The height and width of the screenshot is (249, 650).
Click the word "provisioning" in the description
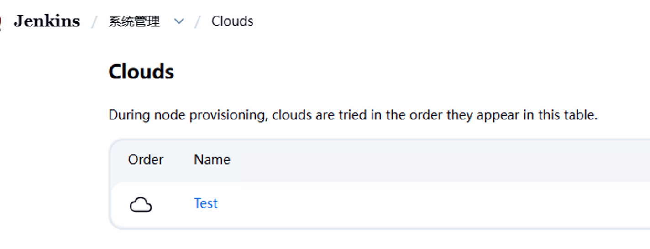click(227, 115)
